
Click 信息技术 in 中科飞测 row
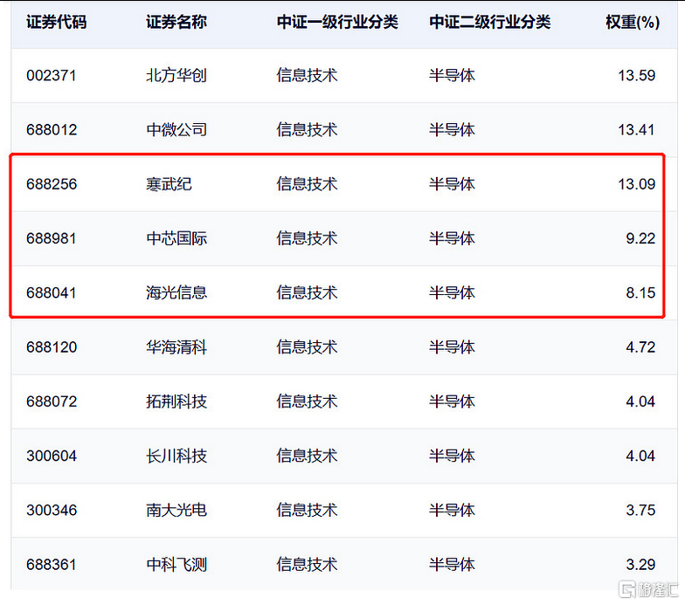click(308, 565)
